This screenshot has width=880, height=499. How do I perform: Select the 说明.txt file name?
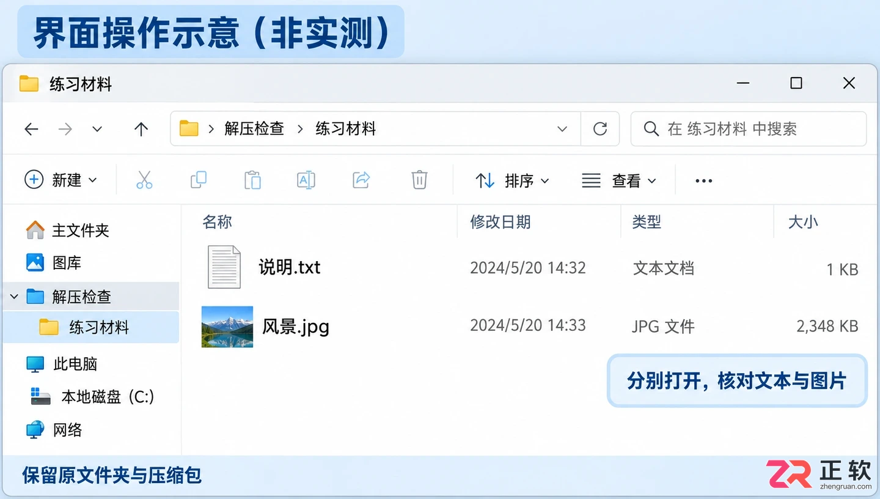290,267
